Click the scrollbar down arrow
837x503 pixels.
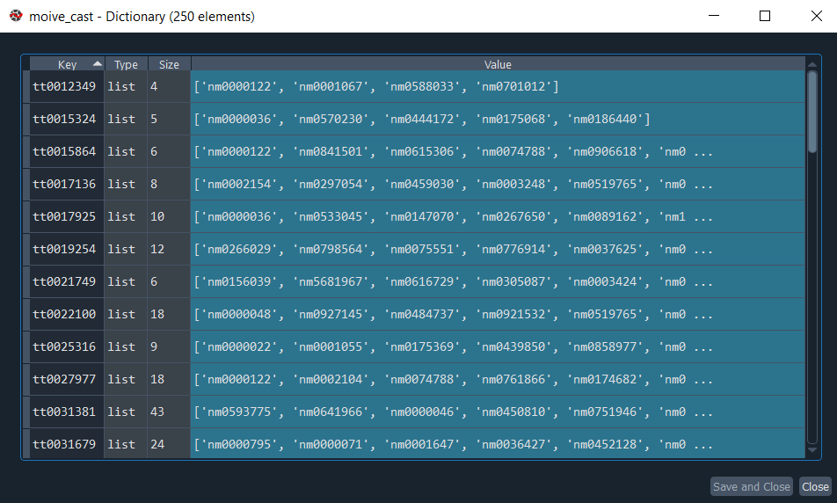pos(812,450)
